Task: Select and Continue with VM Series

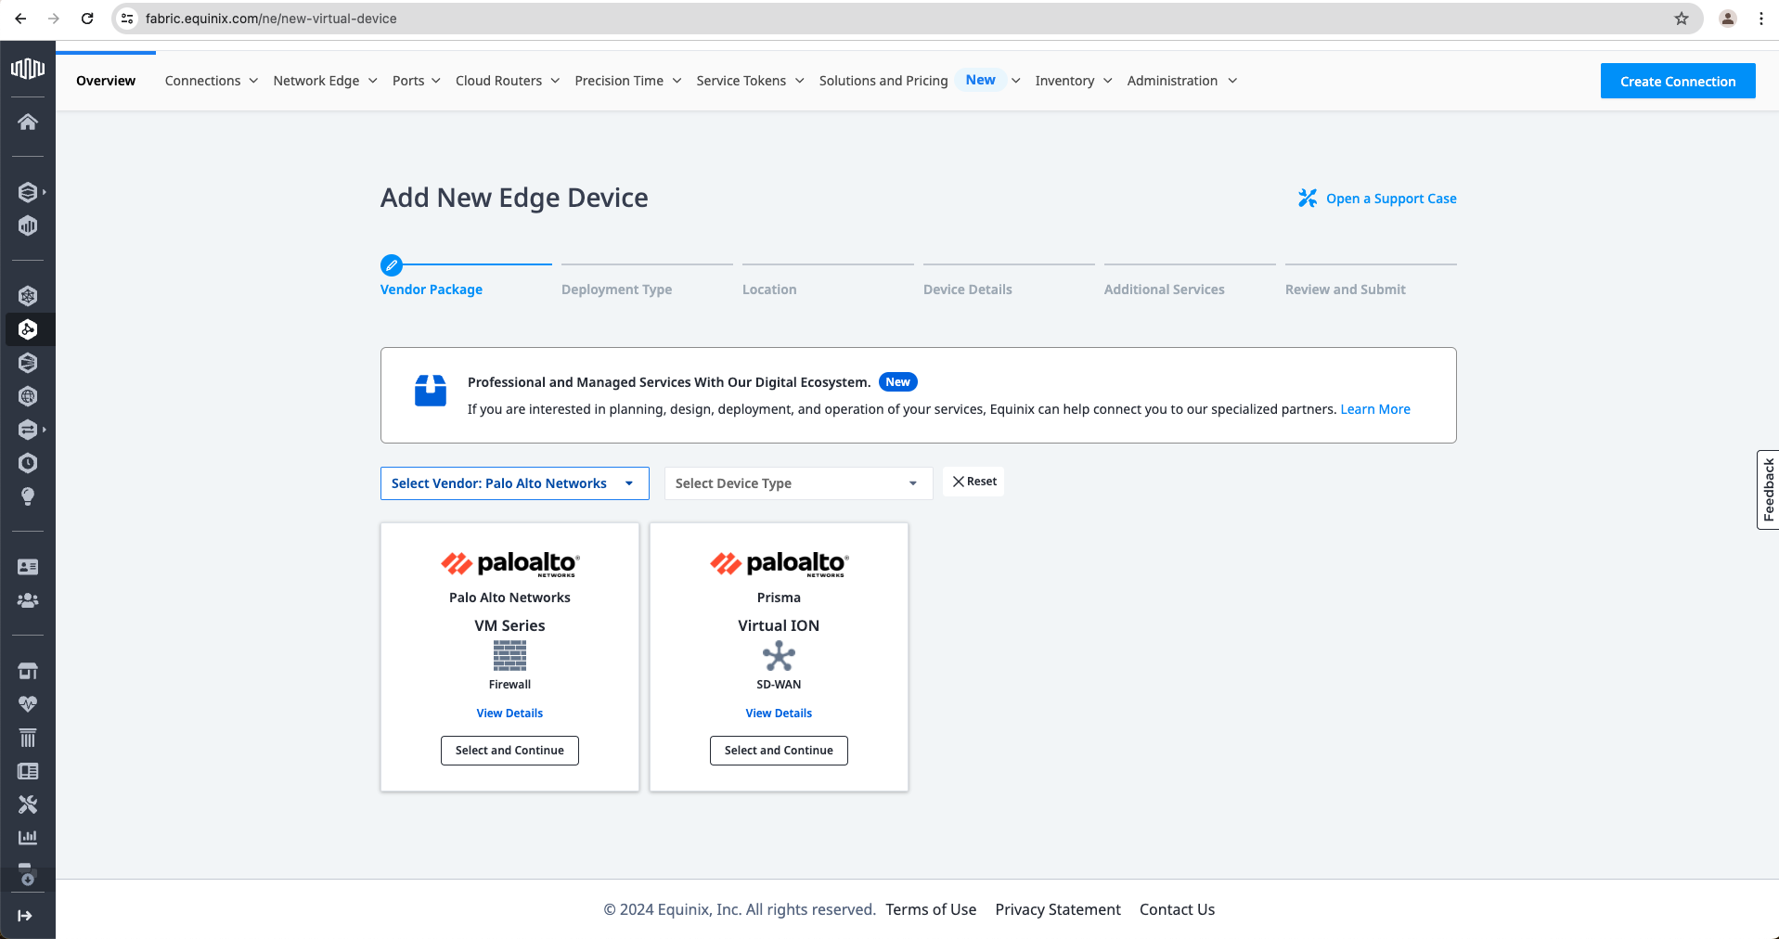Action: 509,750
